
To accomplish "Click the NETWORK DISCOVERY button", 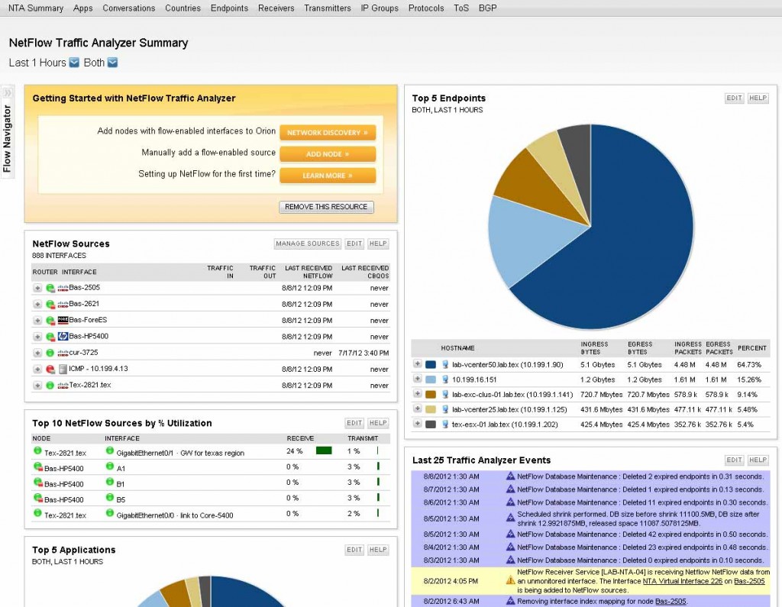I will click(327, 132).
